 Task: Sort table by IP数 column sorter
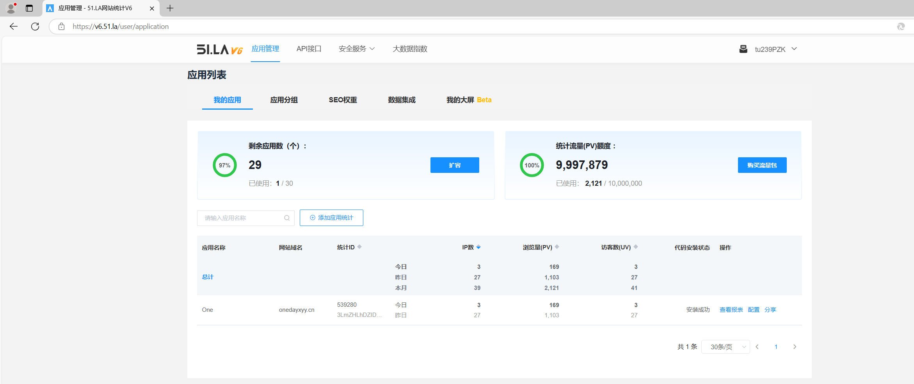478,247
